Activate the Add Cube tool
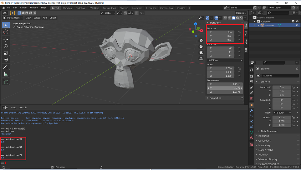The width and height of the screenshot is (301, 170). click(x=6, y=82)
